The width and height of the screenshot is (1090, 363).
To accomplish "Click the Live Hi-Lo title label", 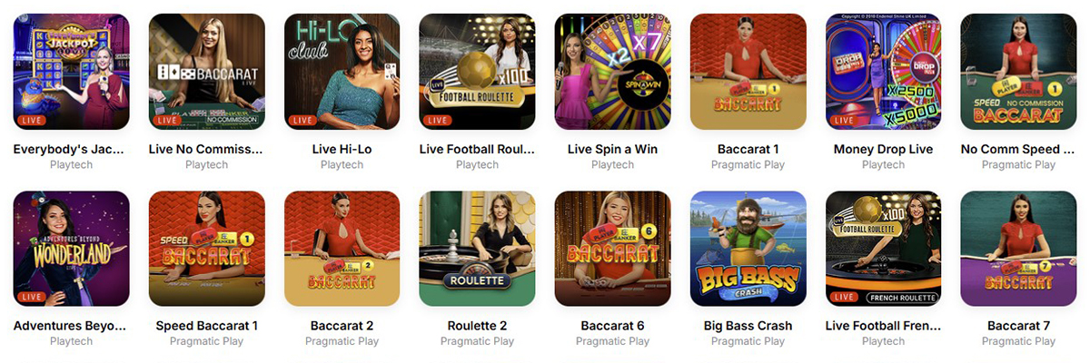I will pyautogui.click(x=342, y=149).
